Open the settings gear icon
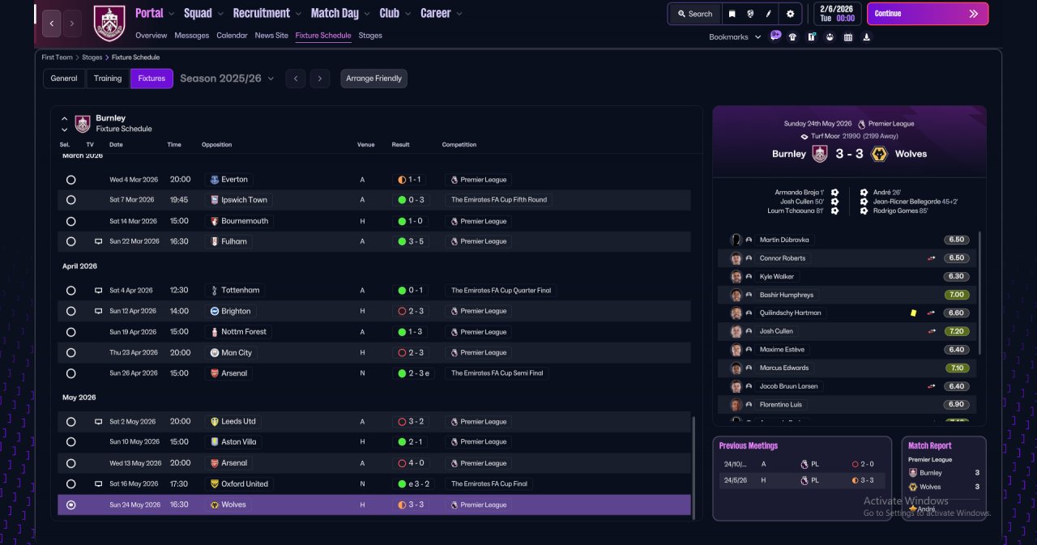The height and width of the screenshot is (545, 1037). (x=790, y=14)
